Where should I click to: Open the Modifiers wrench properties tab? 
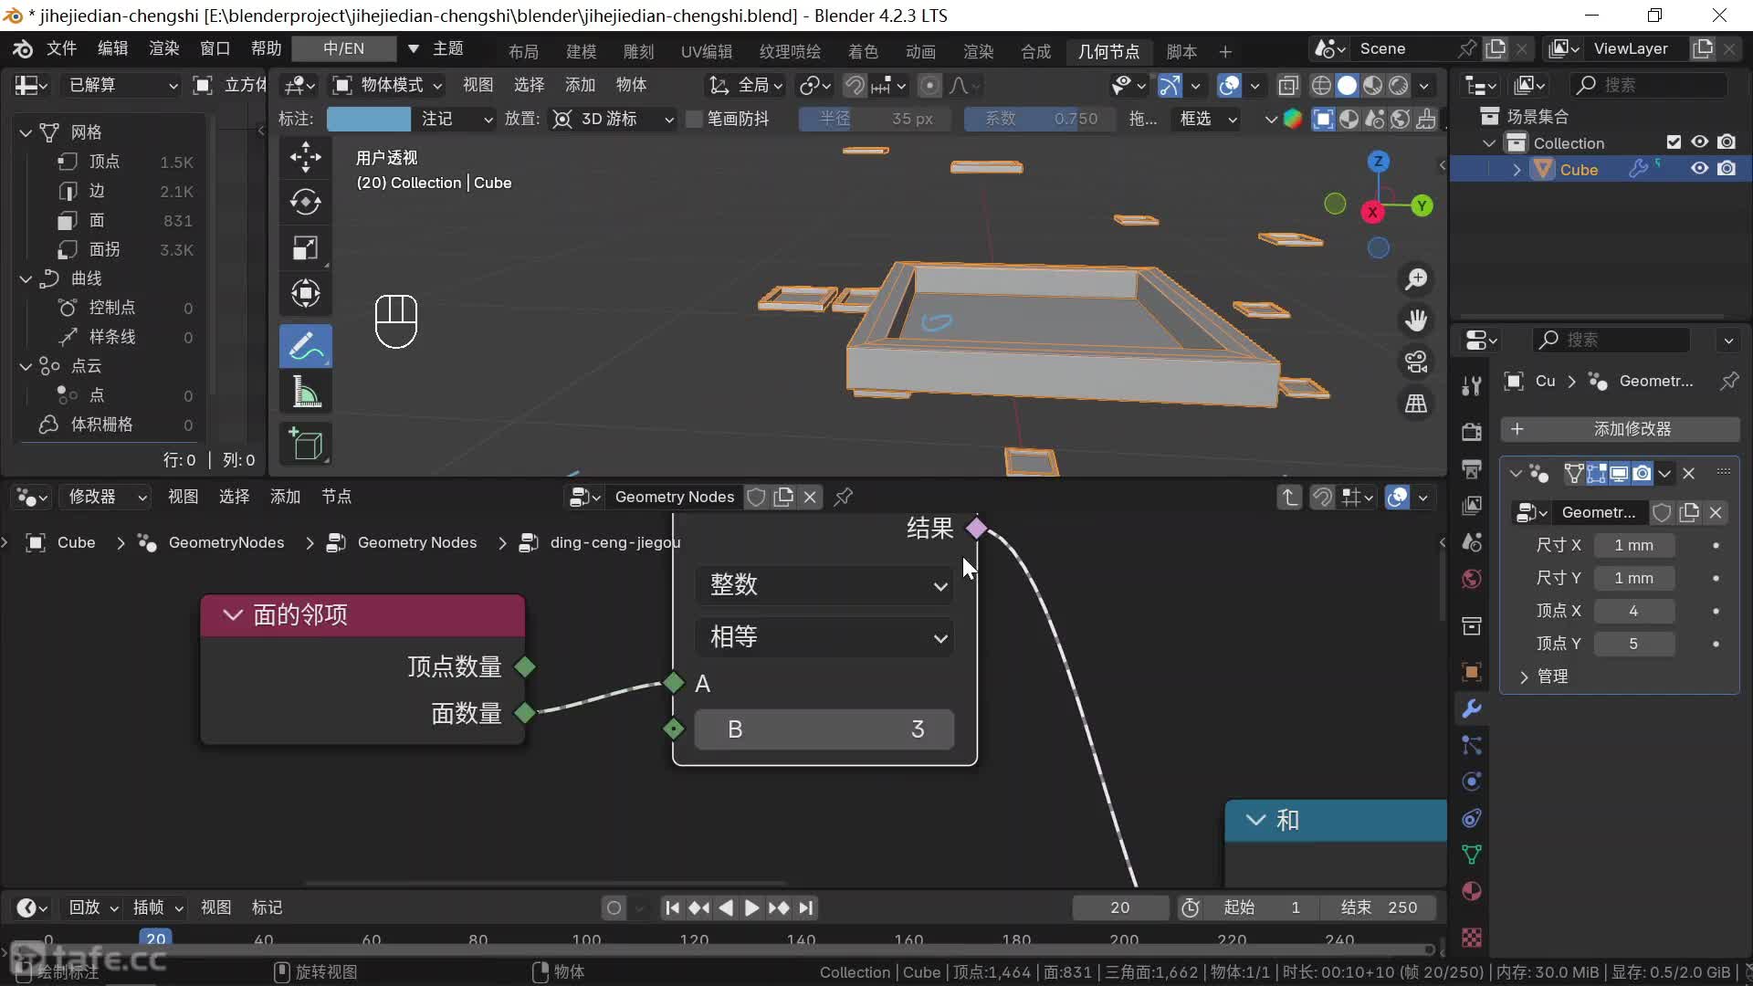tap(1471, 708)
